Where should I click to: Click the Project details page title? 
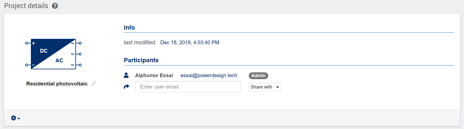[26, 6]
